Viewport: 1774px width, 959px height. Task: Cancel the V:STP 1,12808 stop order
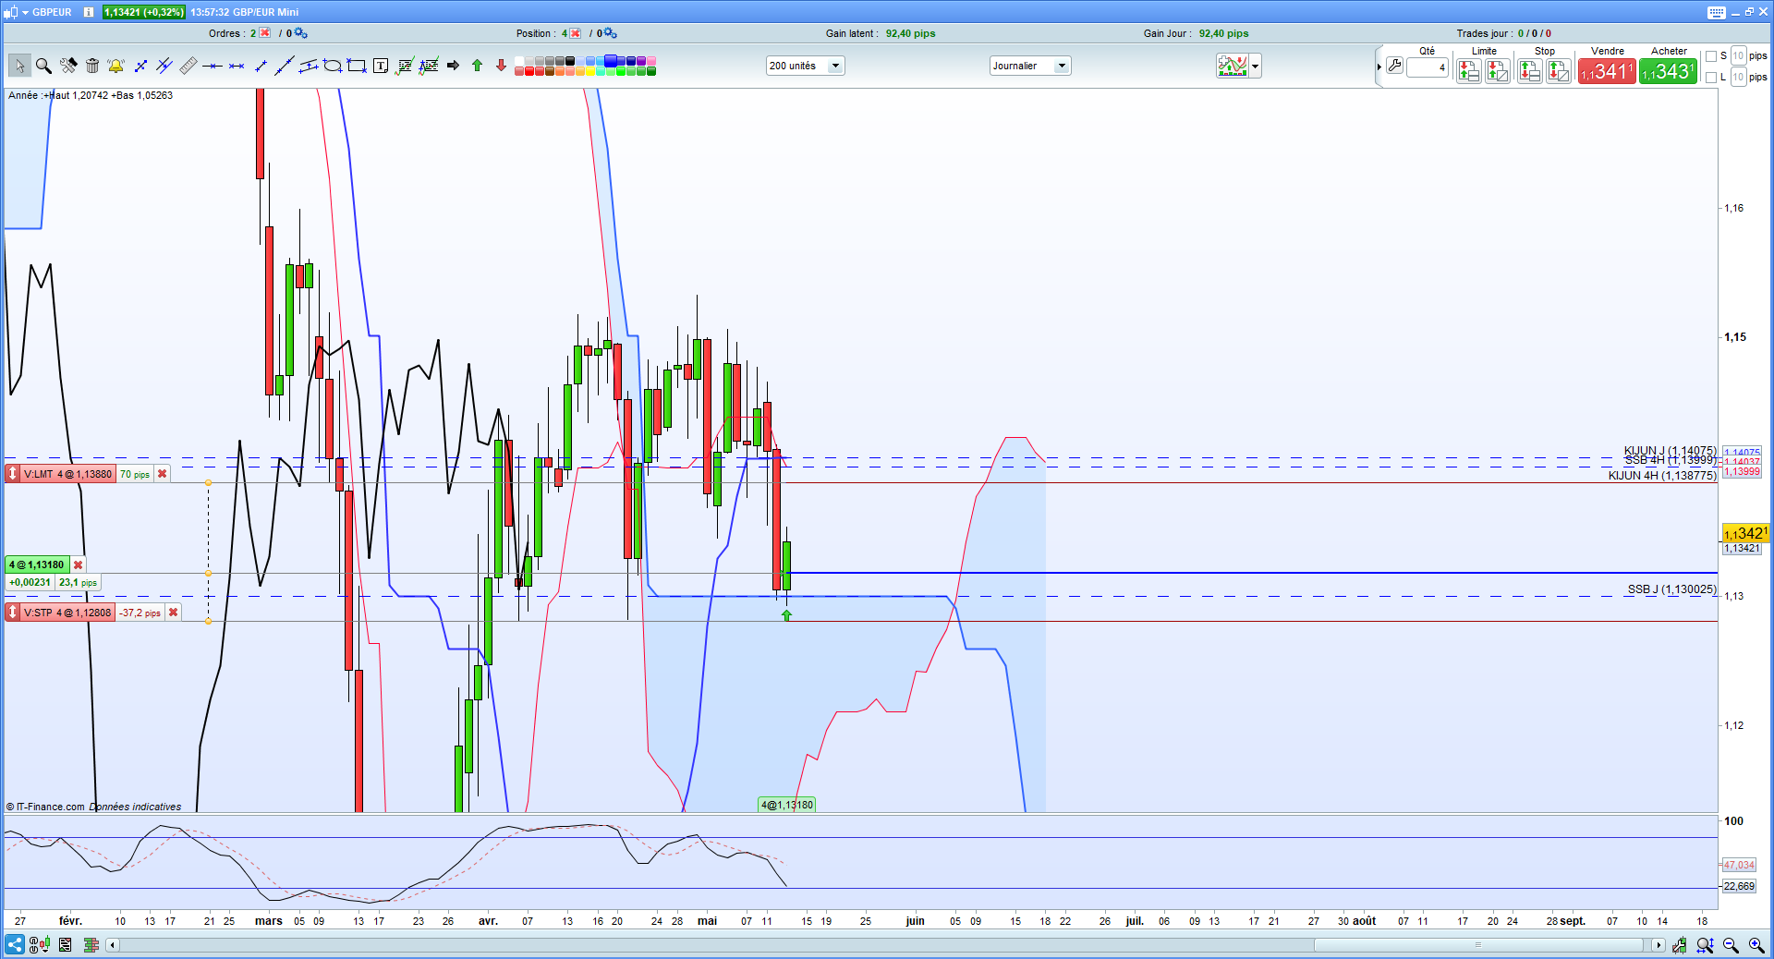click(173, 613)
